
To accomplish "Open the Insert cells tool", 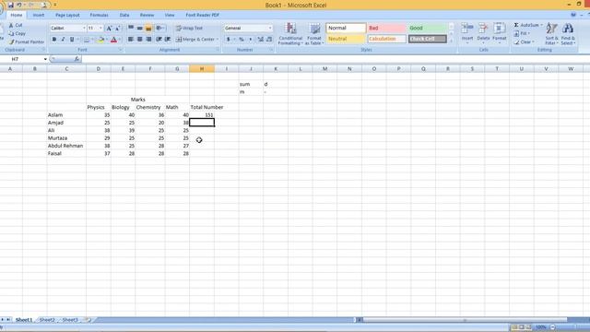I will 467,33.
